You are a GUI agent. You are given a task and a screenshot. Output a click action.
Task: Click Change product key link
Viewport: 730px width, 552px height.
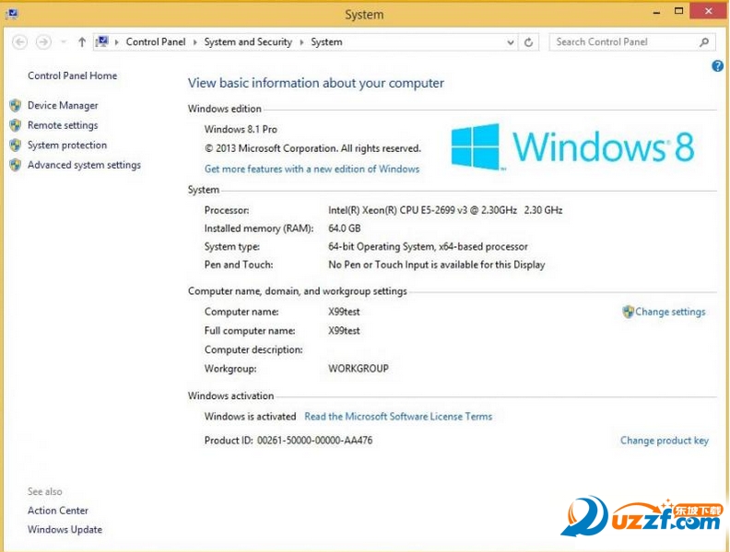(664, 440)
